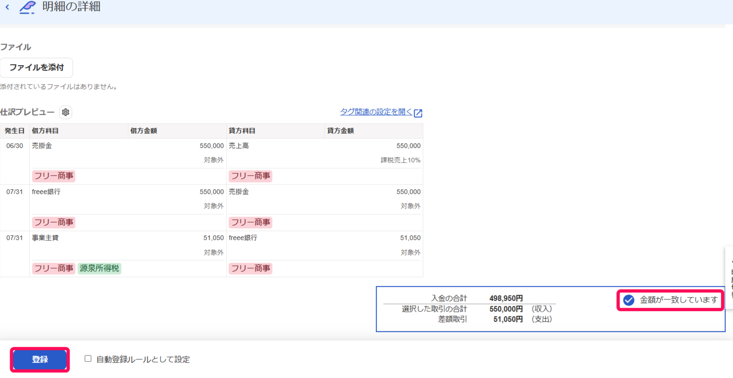The width and height of the screenshot is (733, 378).
Task: Click フリー商事 tag under 07/31 credit 売掛金
Action: [250, 222]
